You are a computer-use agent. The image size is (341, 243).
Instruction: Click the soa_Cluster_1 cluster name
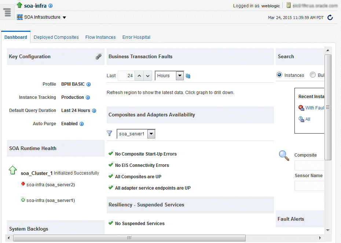point(37,173)
